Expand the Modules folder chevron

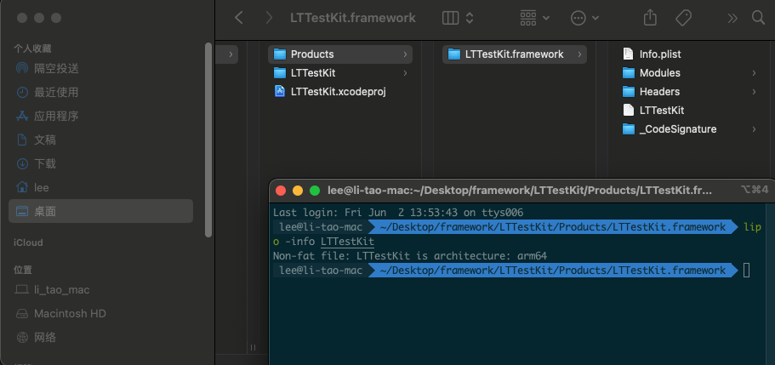754,73
